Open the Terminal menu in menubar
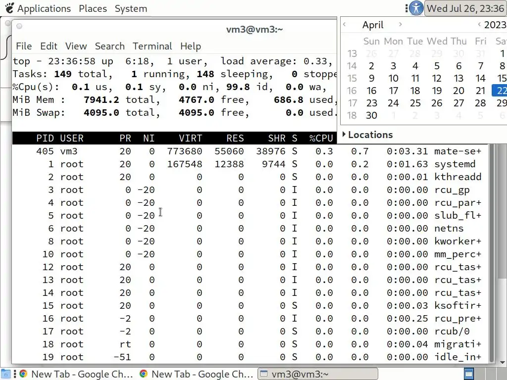 (x=152, y=46)
